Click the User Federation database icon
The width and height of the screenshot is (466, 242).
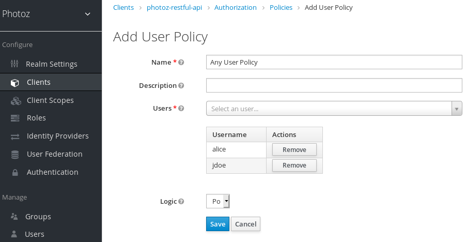(x=15, y=154)
